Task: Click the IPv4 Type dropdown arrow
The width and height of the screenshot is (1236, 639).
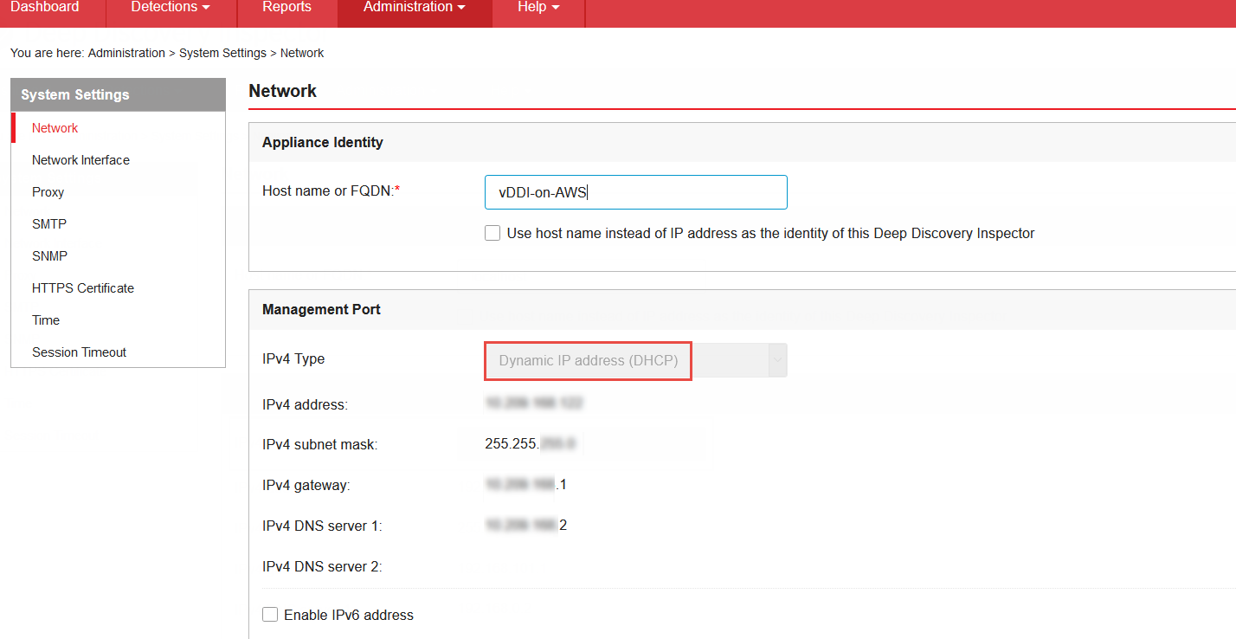Action: pyautogui.click(x=777, y=360)
